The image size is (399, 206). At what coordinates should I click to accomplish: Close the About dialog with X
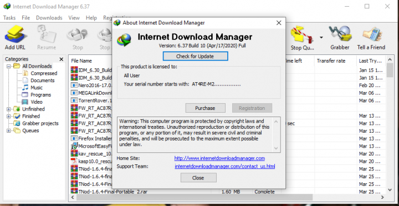[x=279, y=23]
